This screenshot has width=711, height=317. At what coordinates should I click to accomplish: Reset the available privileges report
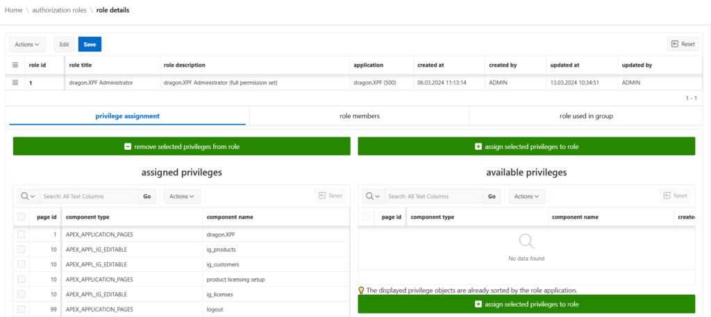tap(675, 196)
